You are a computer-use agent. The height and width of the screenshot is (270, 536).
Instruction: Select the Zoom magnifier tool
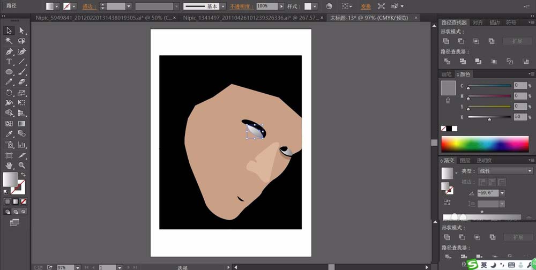tap(22, 166)
